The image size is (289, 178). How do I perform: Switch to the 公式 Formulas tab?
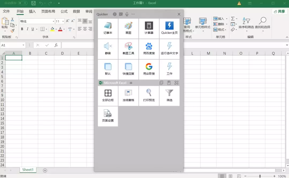(64, 11)
